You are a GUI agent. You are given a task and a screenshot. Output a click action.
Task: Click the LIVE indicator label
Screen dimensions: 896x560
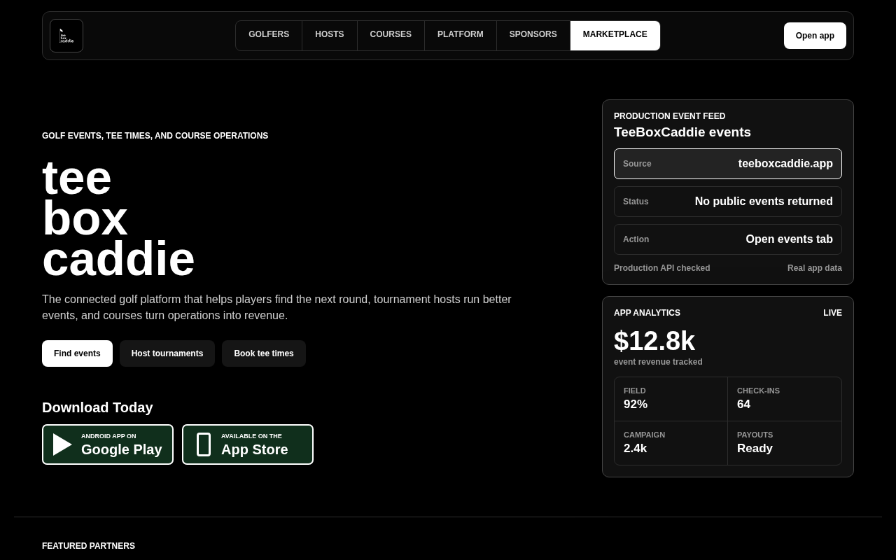click(832, 313)
